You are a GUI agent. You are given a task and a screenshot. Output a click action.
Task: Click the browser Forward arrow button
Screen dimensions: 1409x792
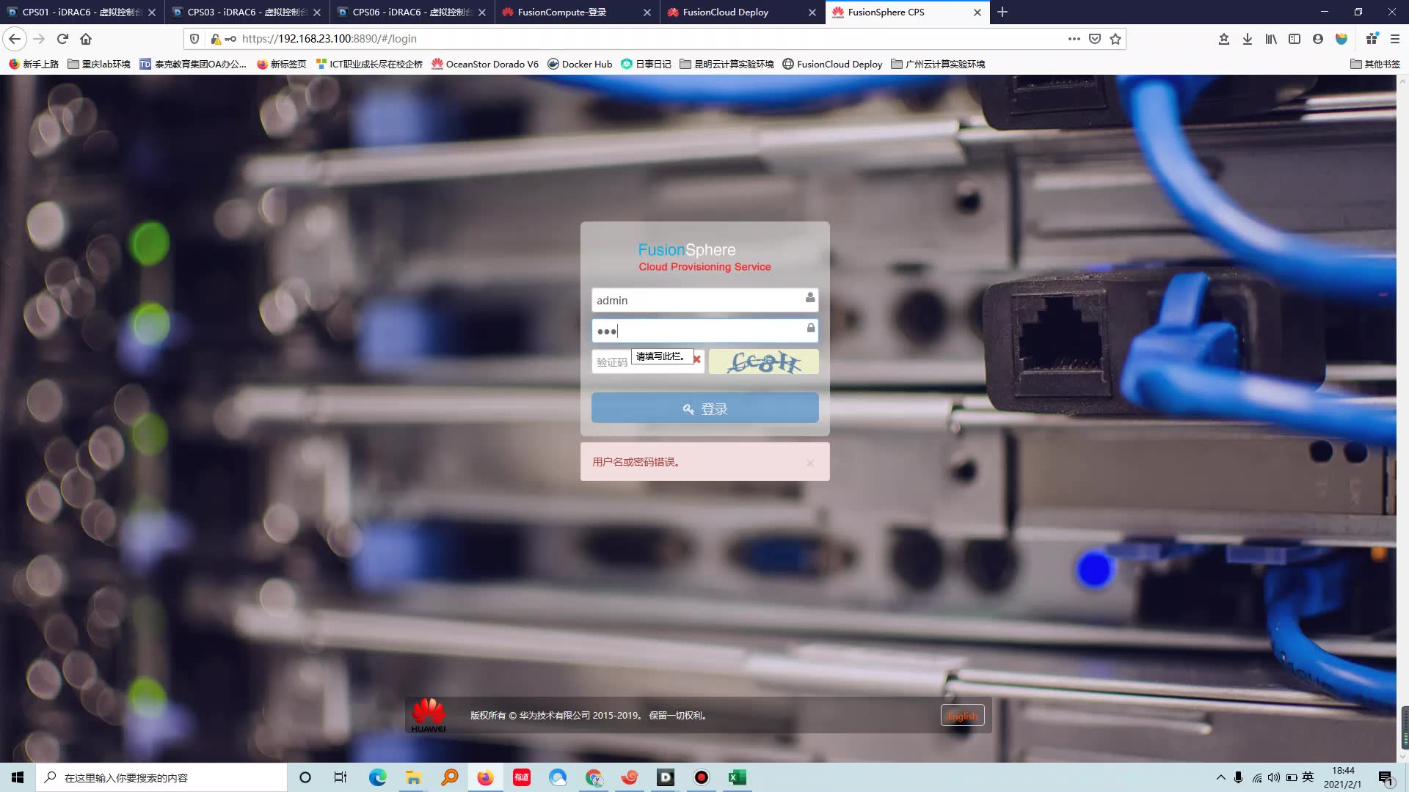[x=39, y=39]
